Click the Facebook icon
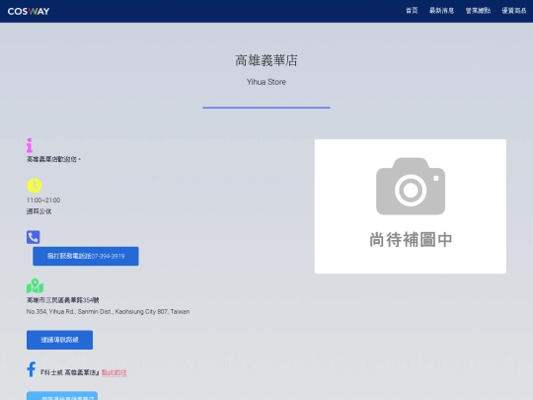The height and width of the screenshot is (400, 533). [x=32, y=369]
